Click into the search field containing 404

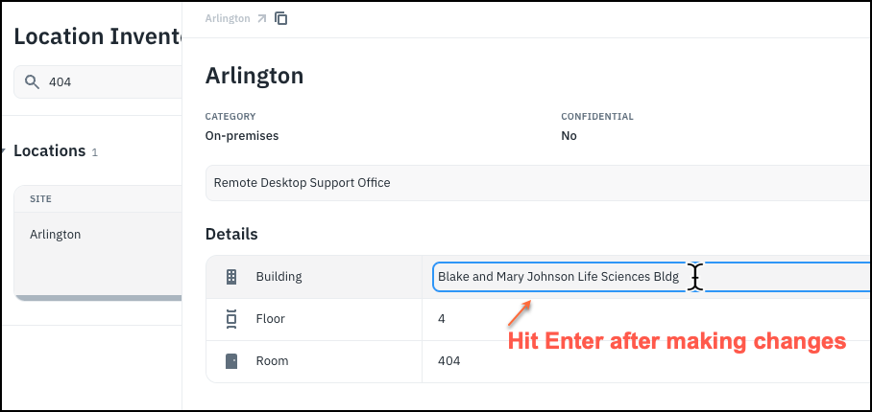point(106,82)
